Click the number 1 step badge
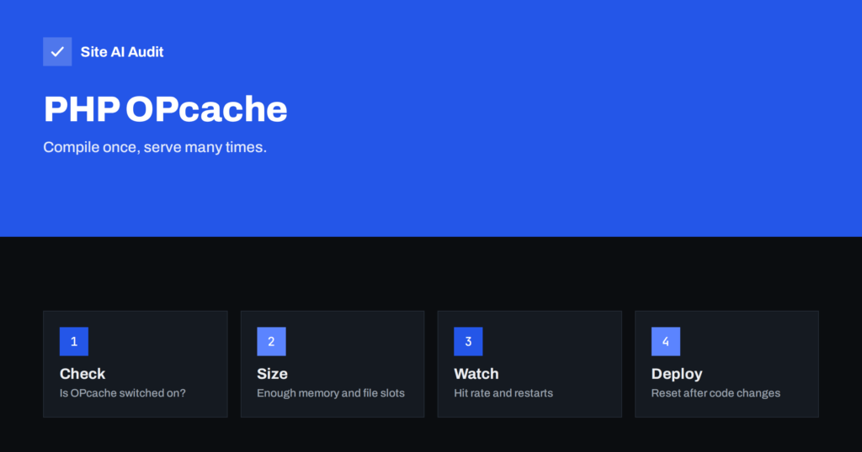Screen dimensions: 862x452 tap(74, 341)
